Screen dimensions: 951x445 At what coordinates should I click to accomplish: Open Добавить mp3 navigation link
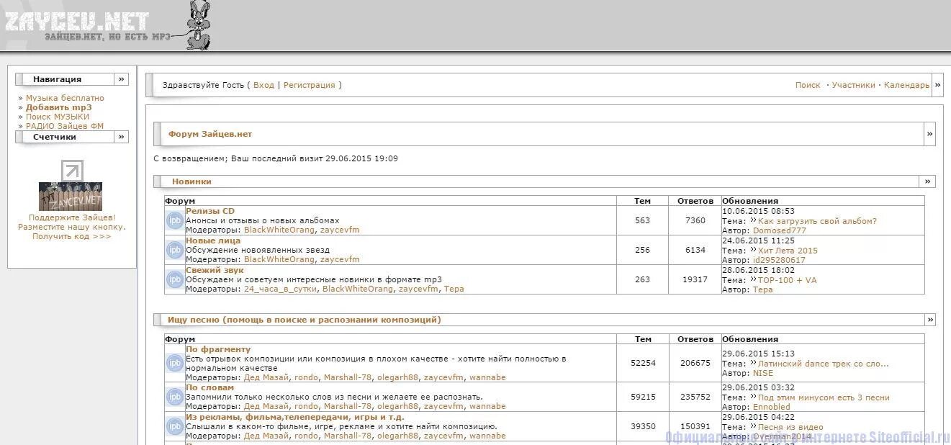tap(59, 107)
